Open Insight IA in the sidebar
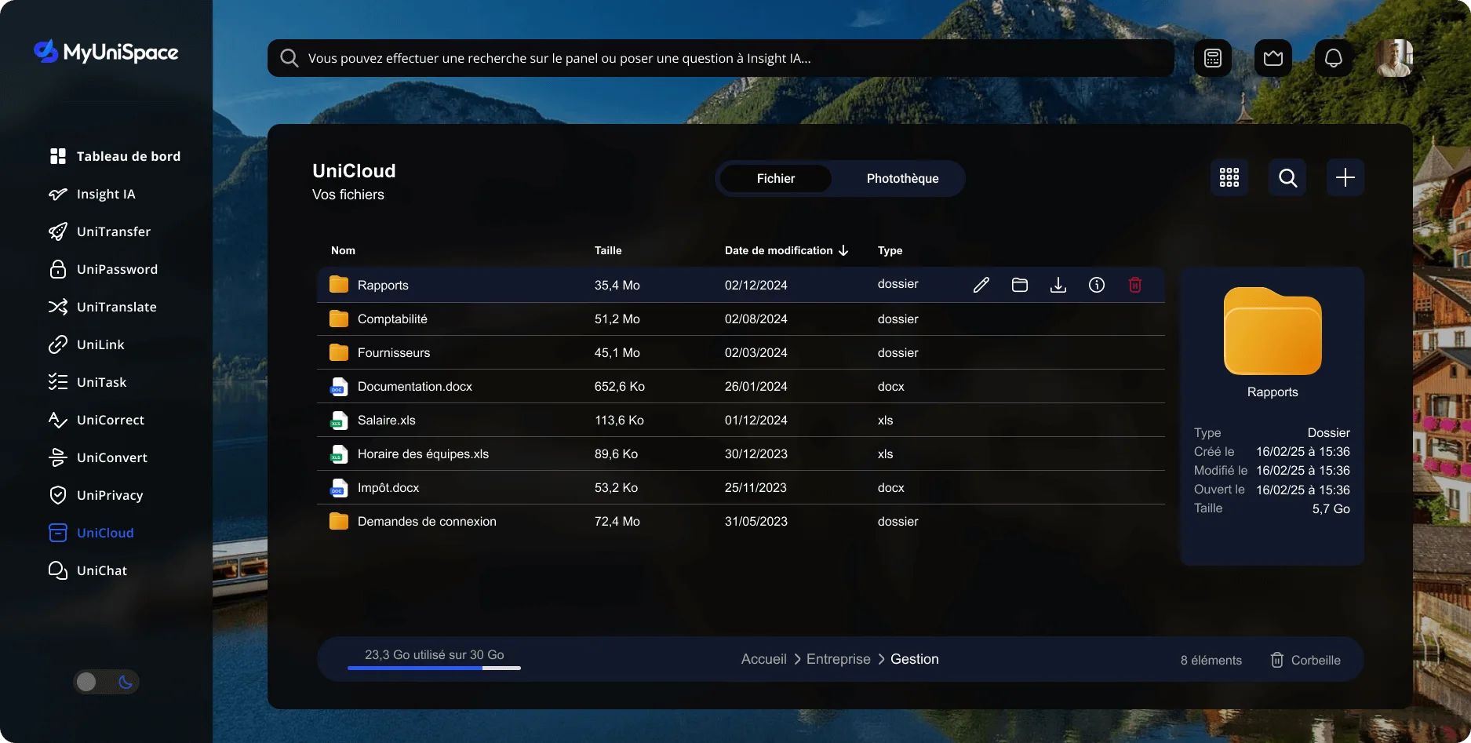 click(x=93, y=194)
